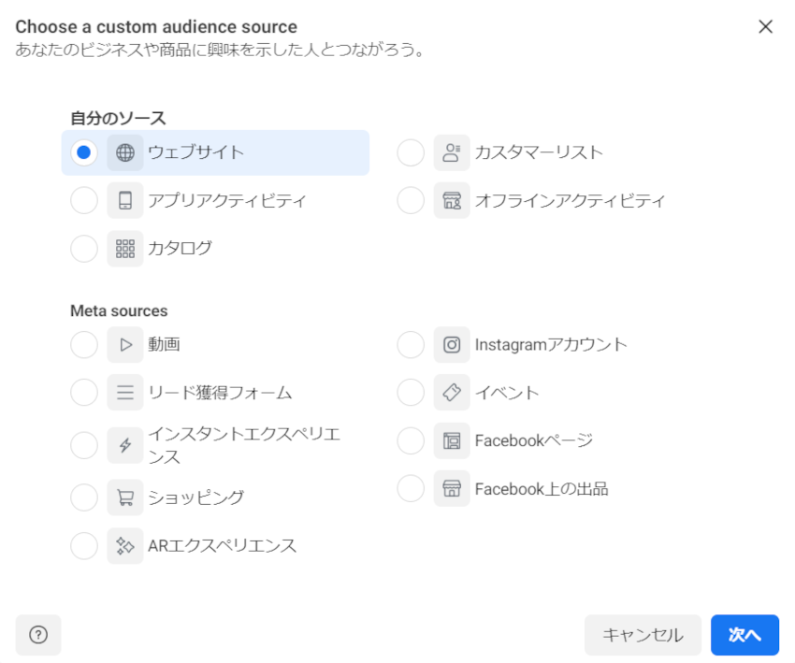Select the カタログ radio button
The width and height of the screenshot is (795, 663).
pyautogui.click(x=84, y=249)
